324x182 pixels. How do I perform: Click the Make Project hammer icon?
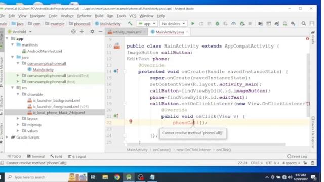click(x=130, y=24)
